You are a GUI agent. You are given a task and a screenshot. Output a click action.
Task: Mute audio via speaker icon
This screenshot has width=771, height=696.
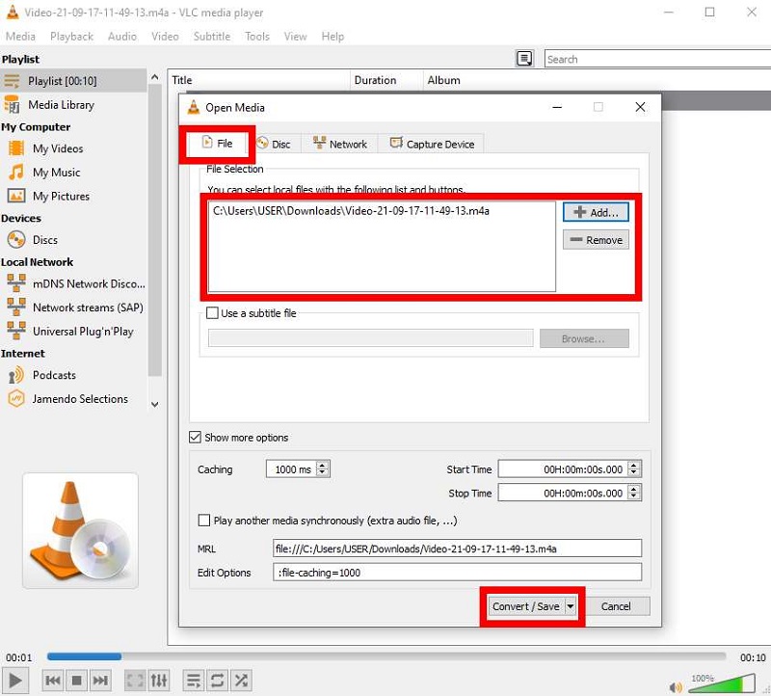676,687
